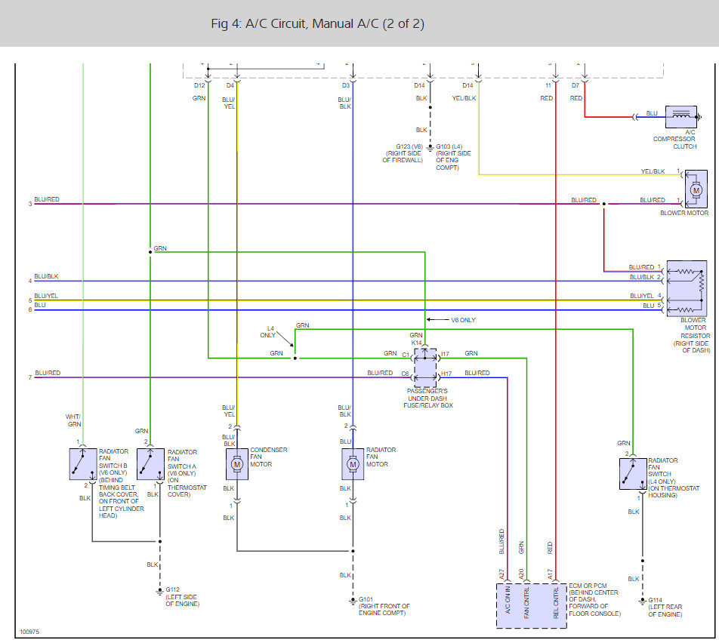This screenshot has height=643, width=719.
Task: Click the G114 ground symbol
Action: coord(643,601)
